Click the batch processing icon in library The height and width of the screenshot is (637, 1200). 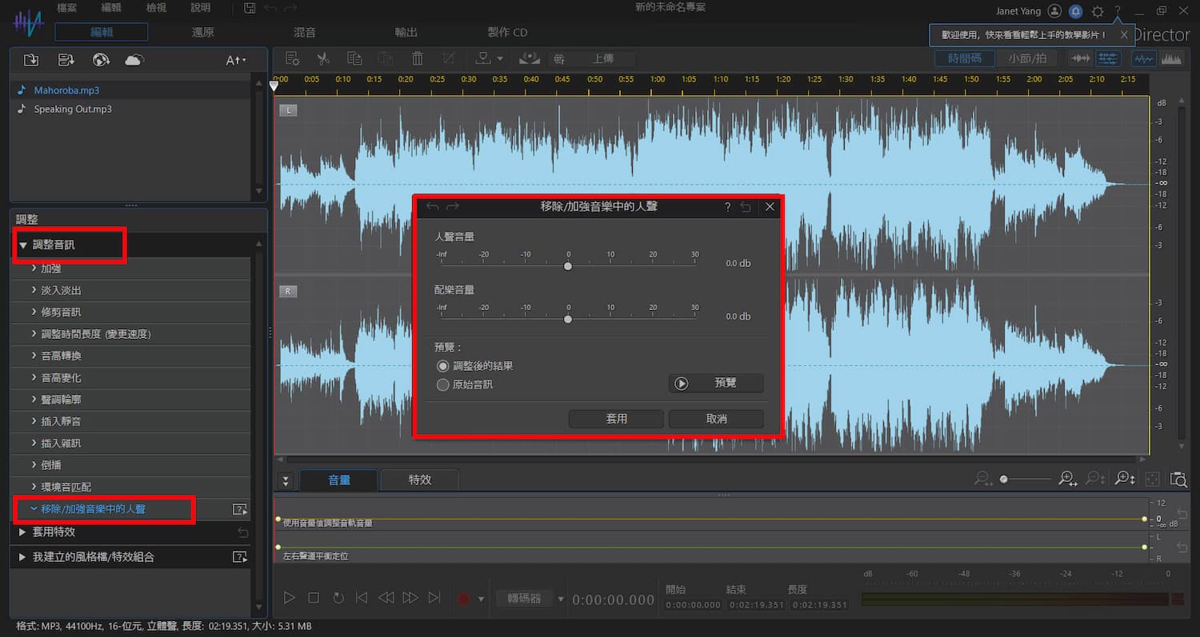tap(66, 60)
